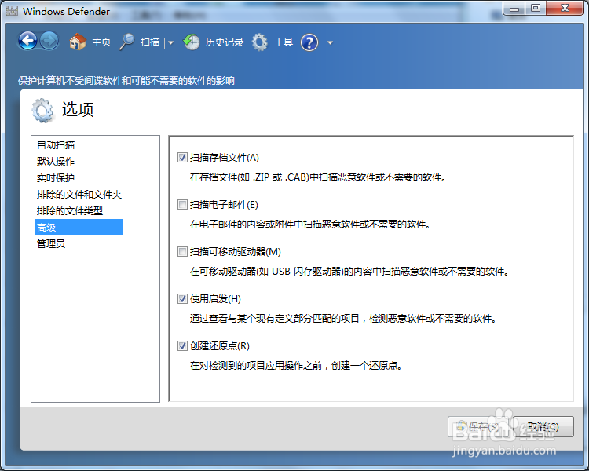Uncheck the 创建还原点(R) checkbox
Viewport: 589px width, 471px height.
pos(182,345)
